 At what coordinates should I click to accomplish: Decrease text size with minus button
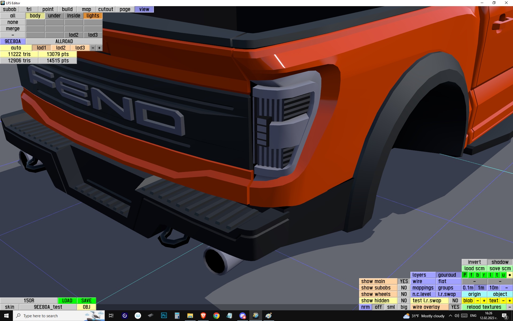tap(503, 301)
